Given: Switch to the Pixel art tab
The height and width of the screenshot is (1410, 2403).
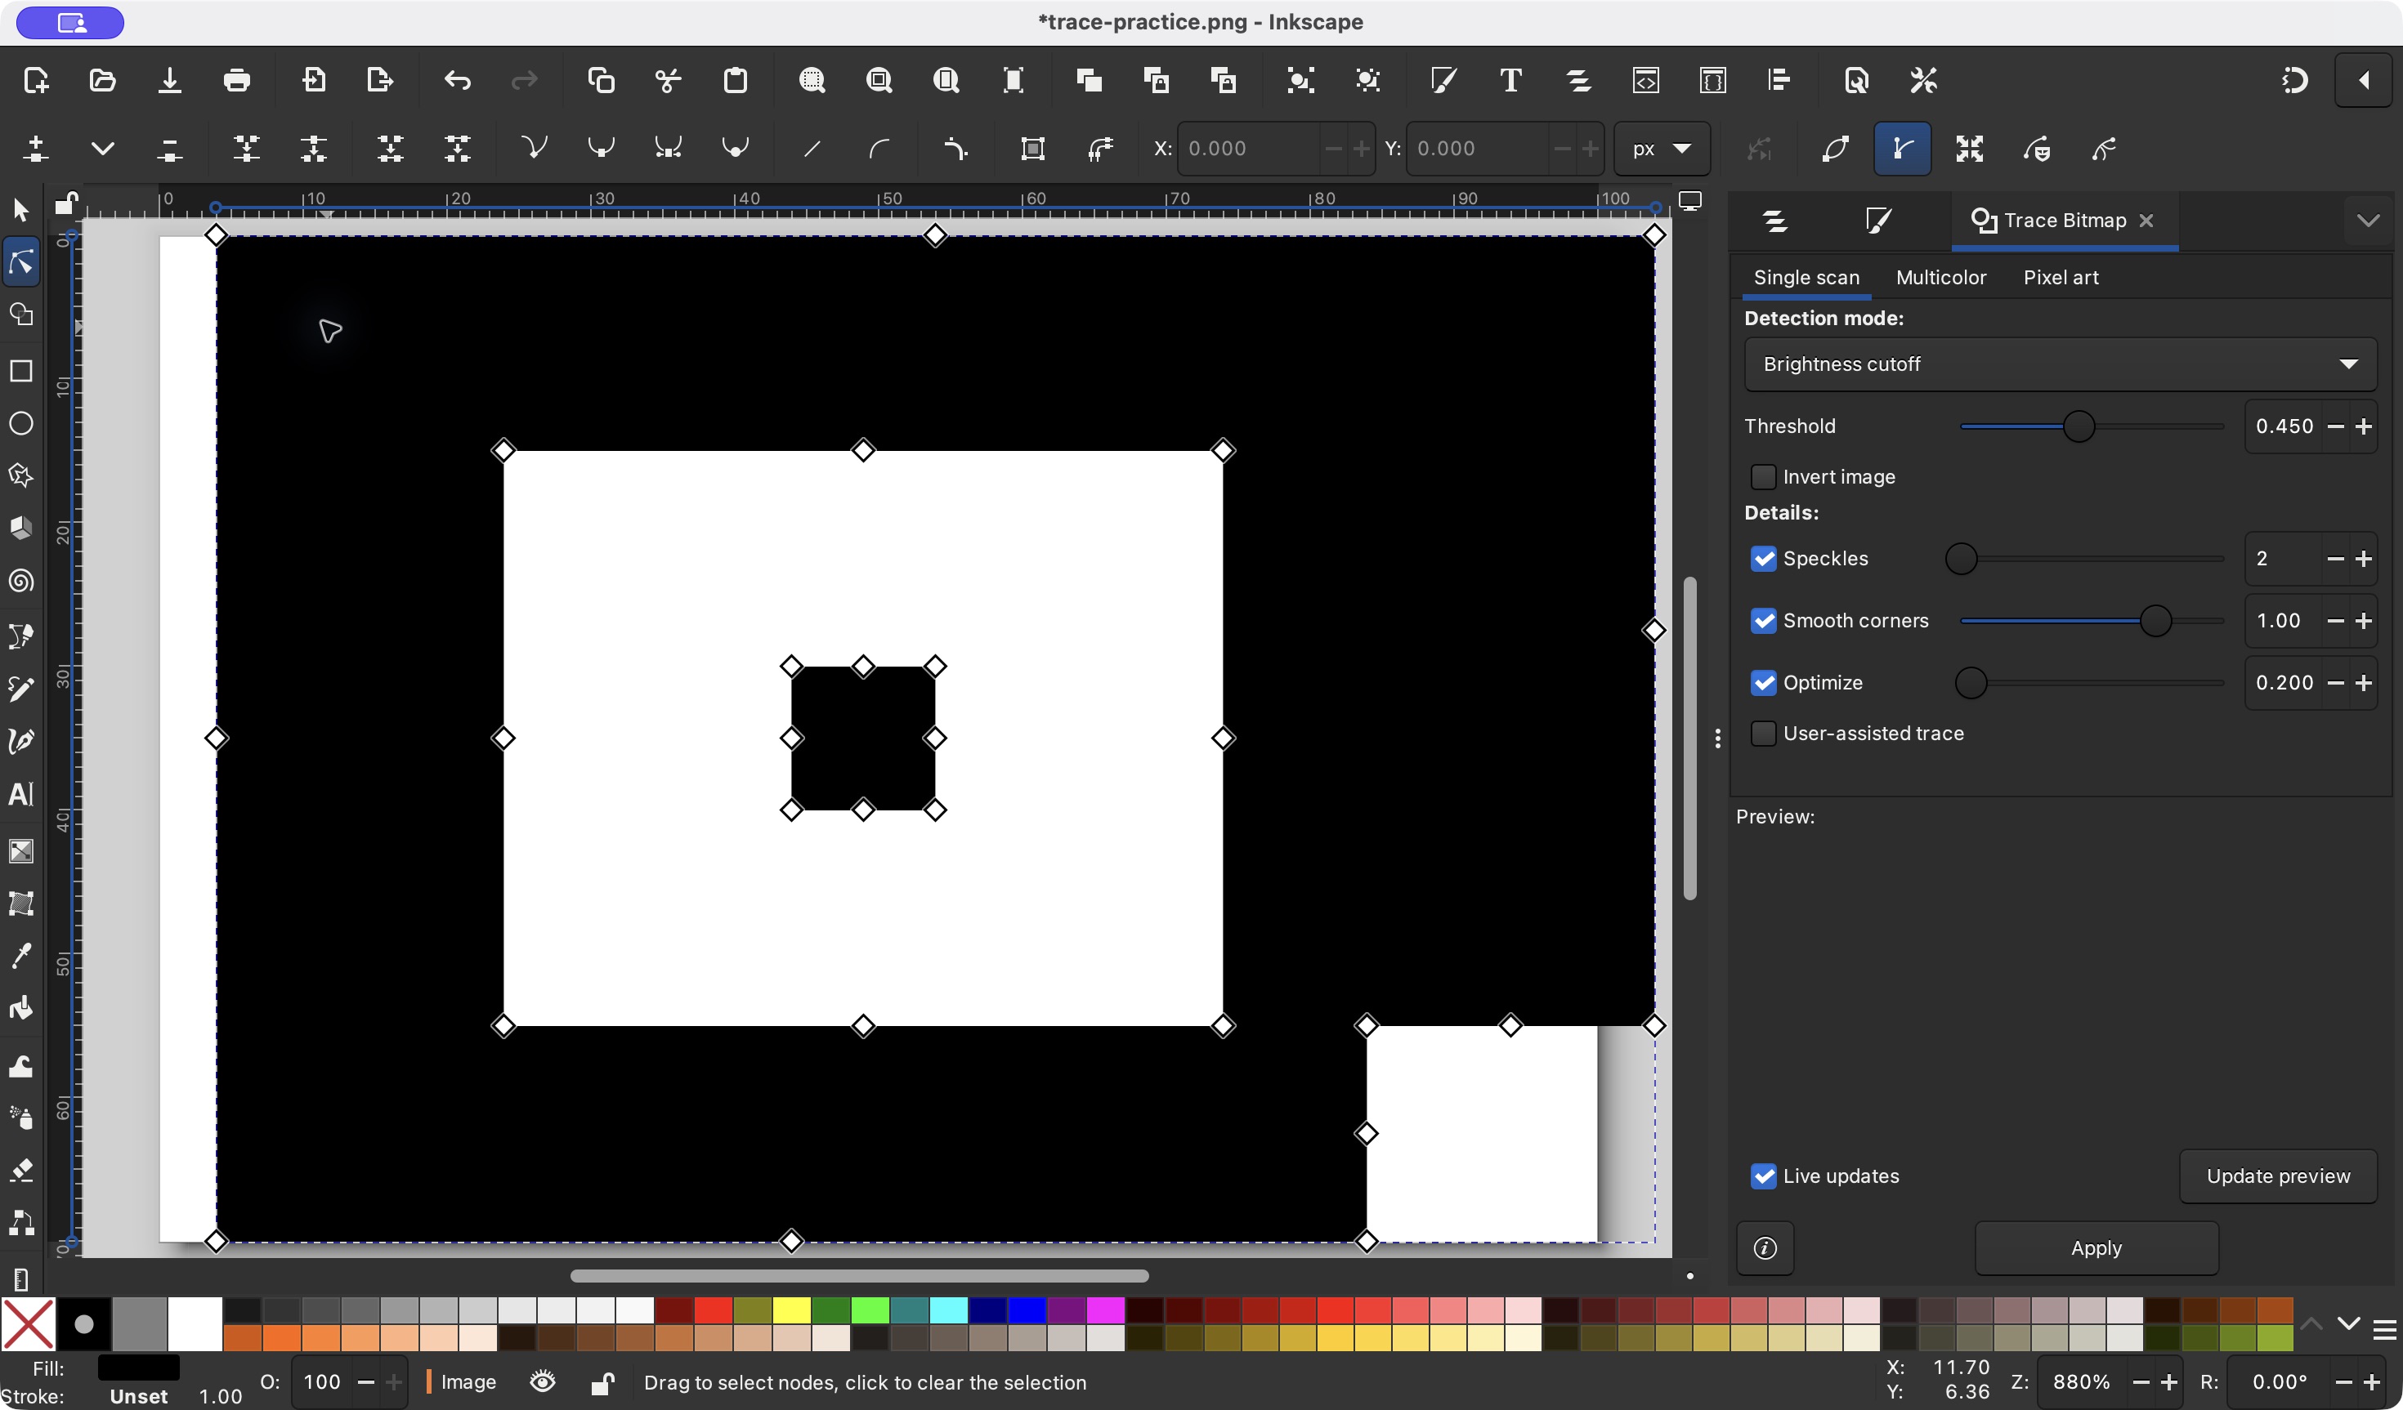Looking at the screenshot, I should [2061, 278].
